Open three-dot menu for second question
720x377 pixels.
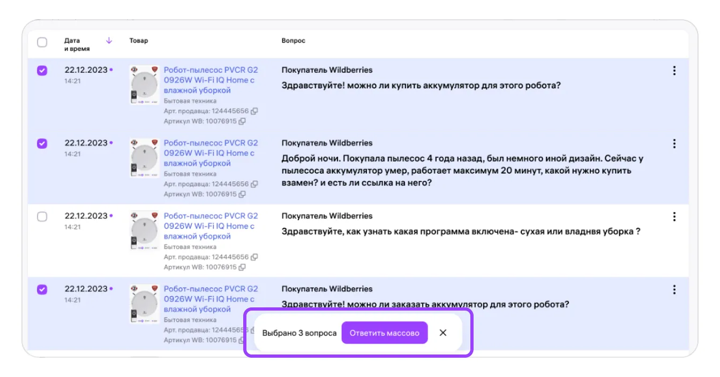pos(674,144)
